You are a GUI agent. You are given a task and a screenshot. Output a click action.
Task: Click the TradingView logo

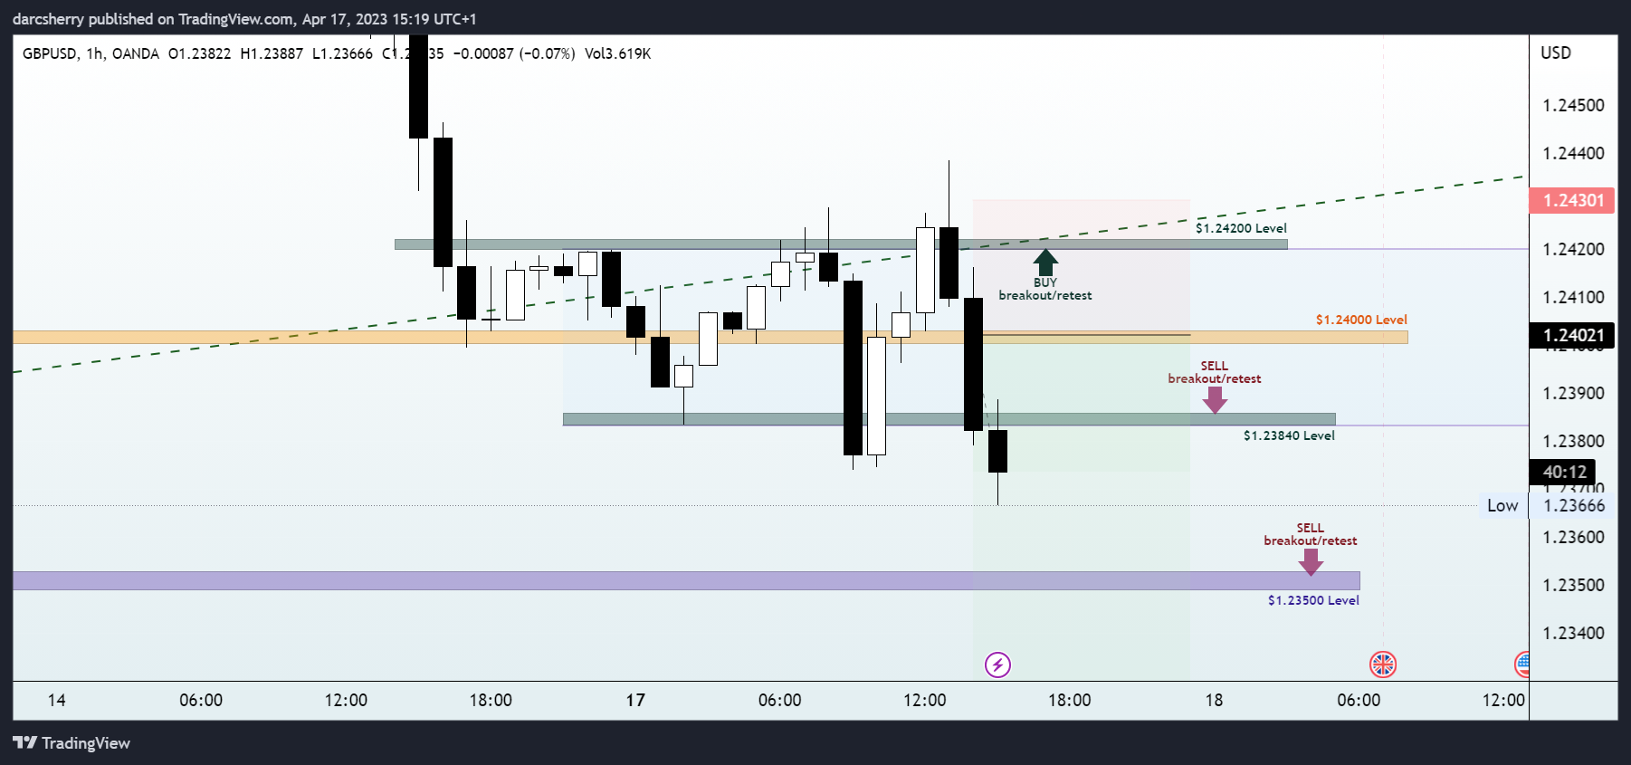tap(72, 743)
